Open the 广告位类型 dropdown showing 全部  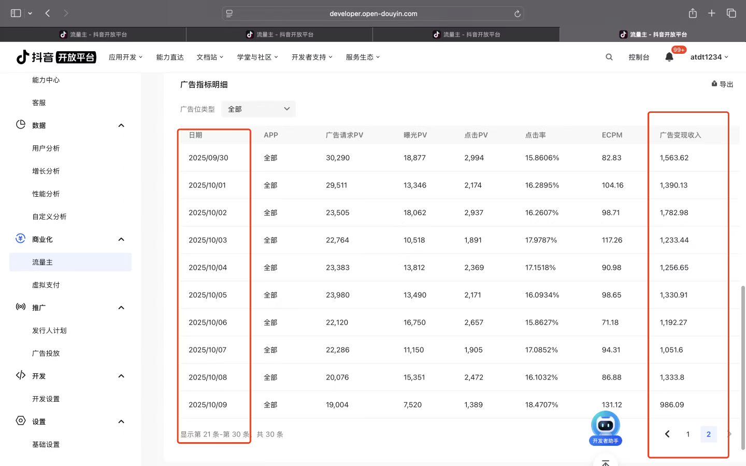[259, 109]
